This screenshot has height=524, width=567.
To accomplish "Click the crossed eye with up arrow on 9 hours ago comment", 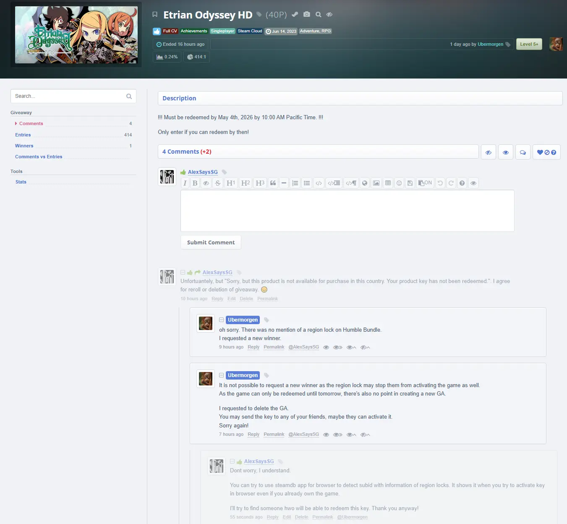I will click(x=365, y=347).
